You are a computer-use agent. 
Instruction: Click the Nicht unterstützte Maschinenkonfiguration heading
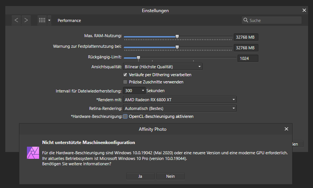coord(89,143)
